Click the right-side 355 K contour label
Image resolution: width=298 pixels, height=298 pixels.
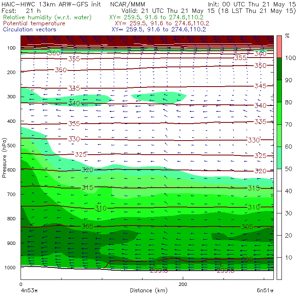(x=240, y=58)
